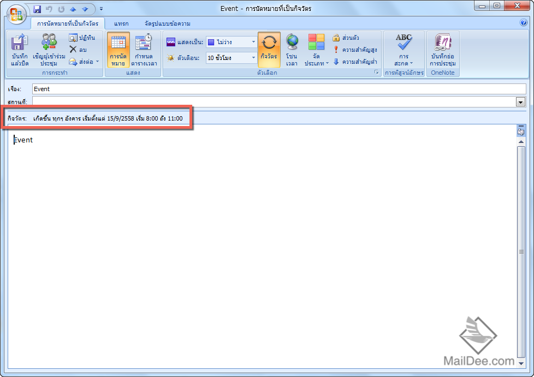Click the Forward (ส่งต่อ) button
534x377 pixels.
coord(84,61)
